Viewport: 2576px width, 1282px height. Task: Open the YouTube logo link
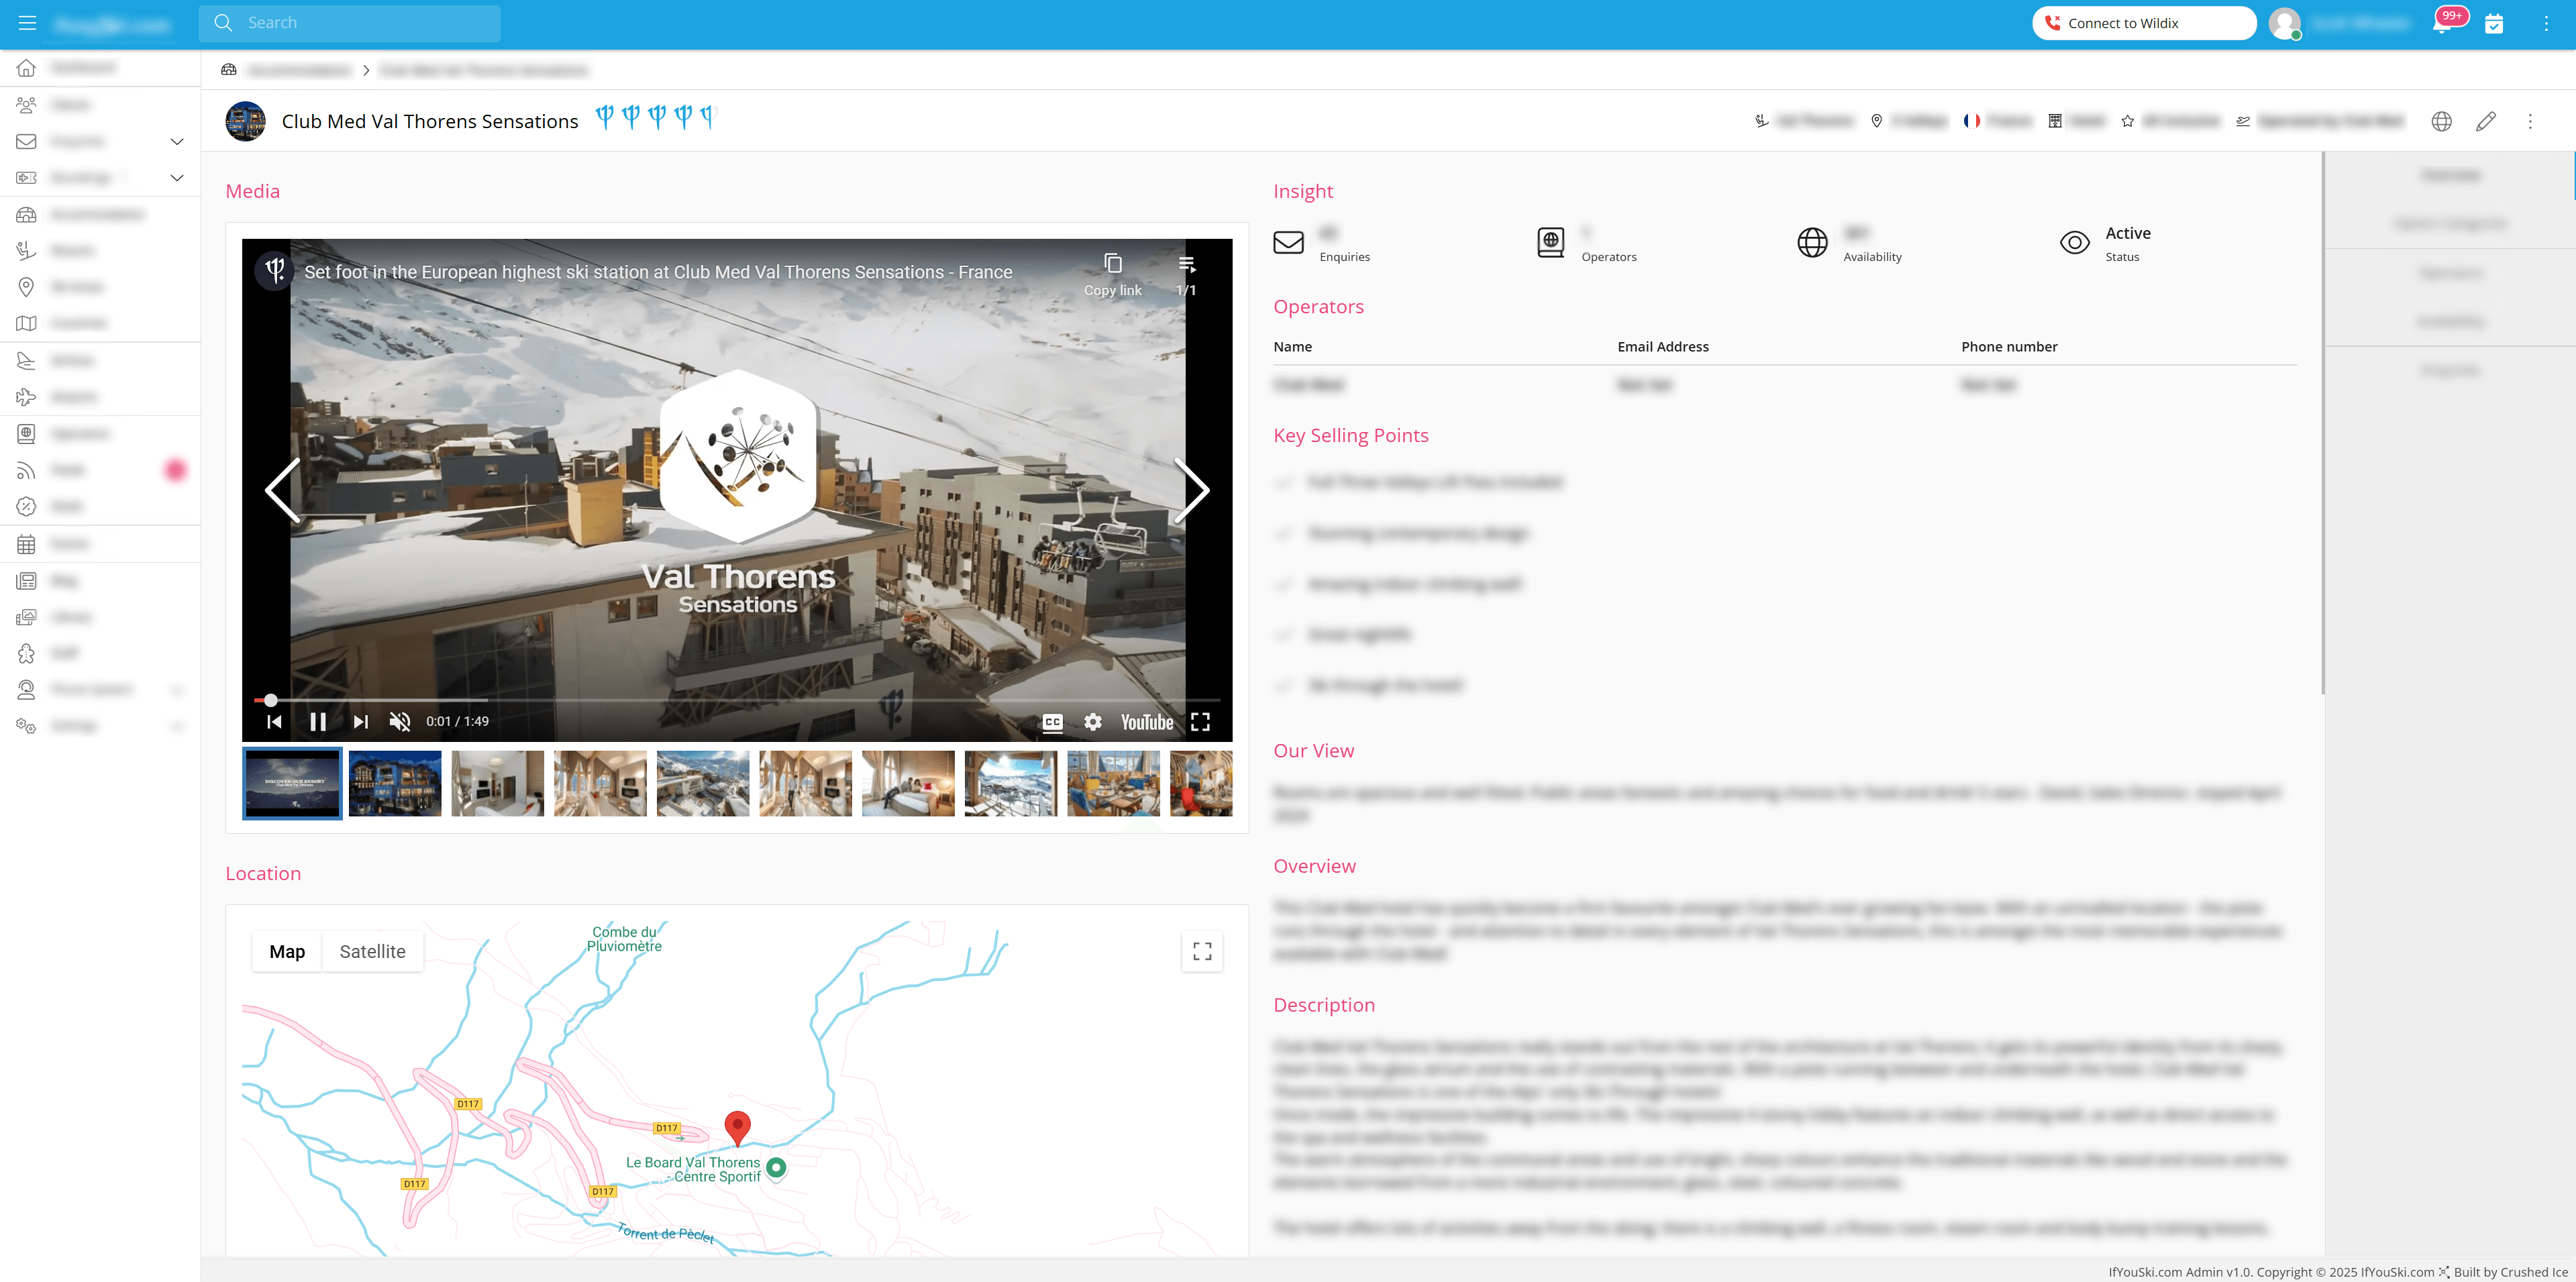[1146, 722]
